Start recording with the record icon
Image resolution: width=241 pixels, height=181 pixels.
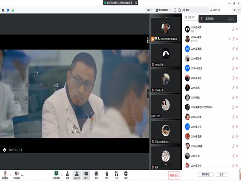point(96,175)
